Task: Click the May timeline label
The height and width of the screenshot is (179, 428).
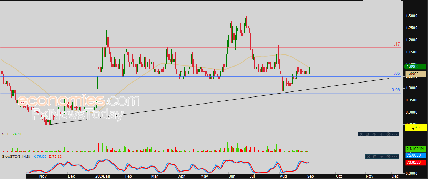Action: coord(204,176)
